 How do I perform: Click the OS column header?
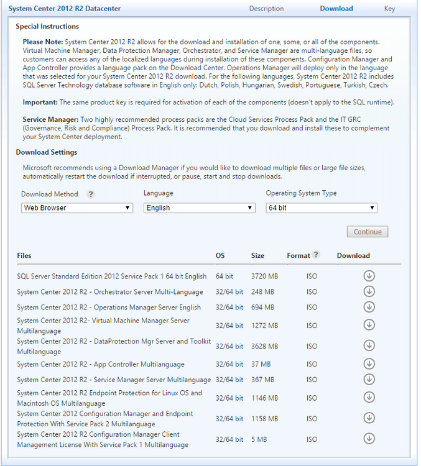click(x=220, y=255)
